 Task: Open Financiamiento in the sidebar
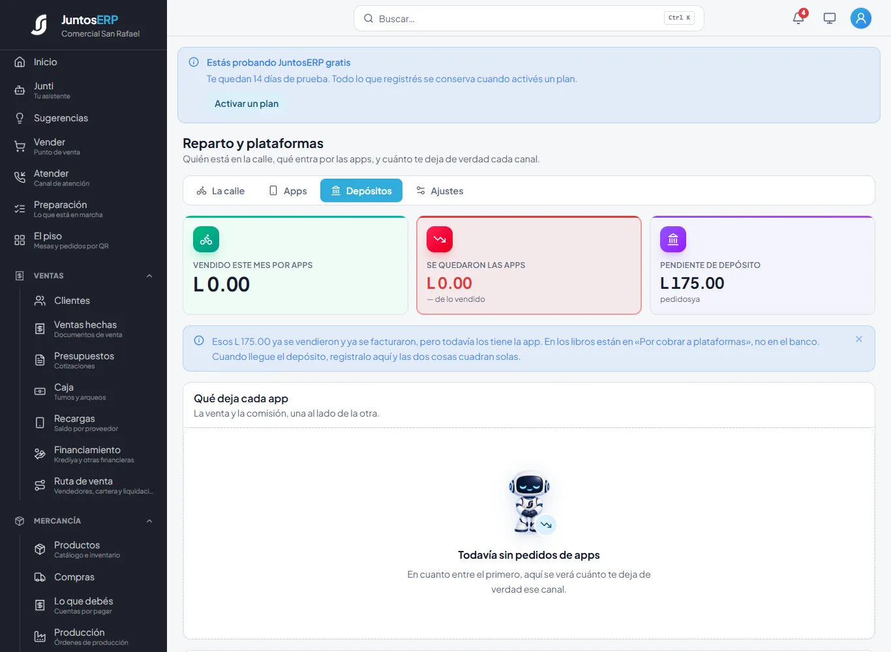93,454
